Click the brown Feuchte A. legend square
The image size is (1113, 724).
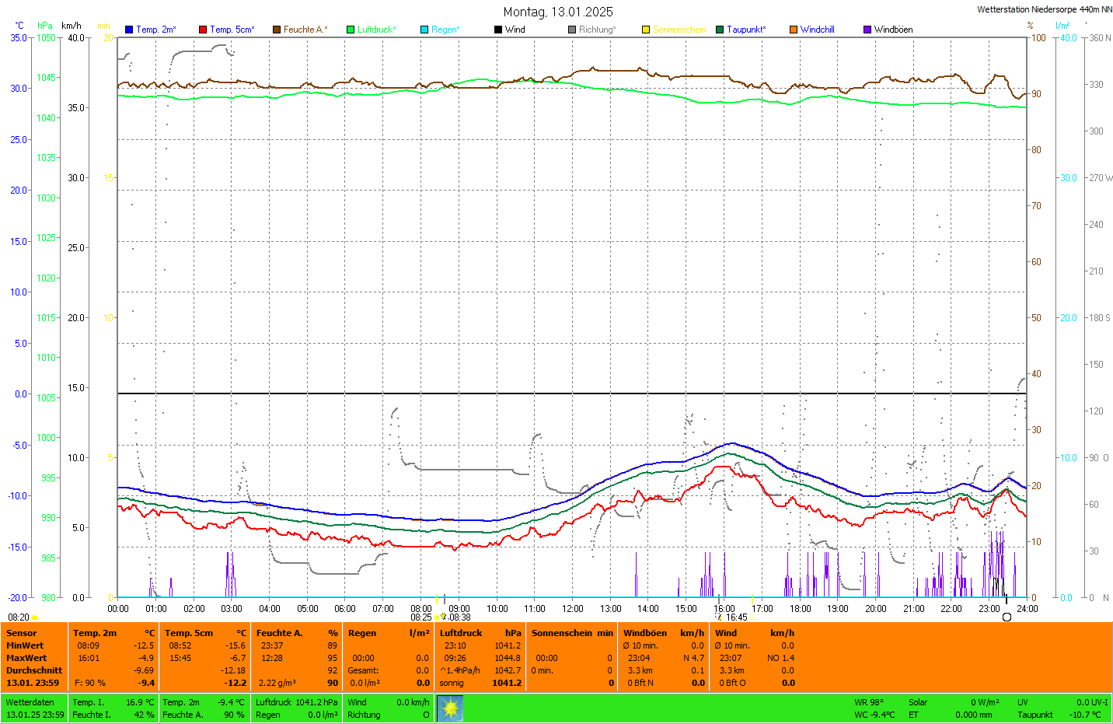[277, 30]
